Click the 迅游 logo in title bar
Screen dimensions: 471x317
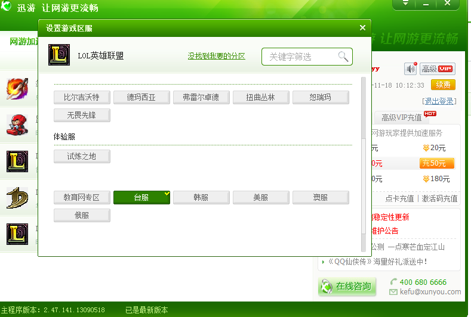tap(6, 6)
